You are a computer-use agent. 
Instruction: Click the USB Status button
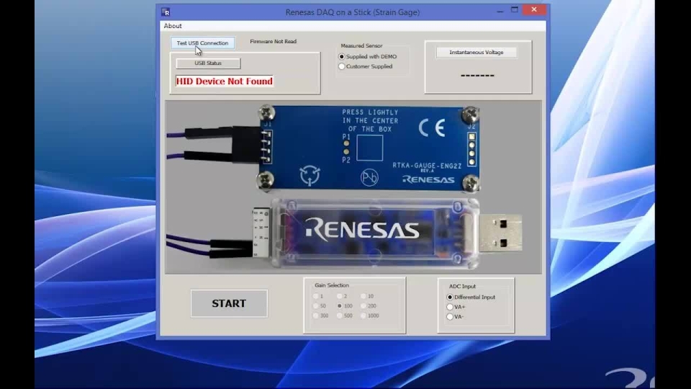(x=208, y=63)
